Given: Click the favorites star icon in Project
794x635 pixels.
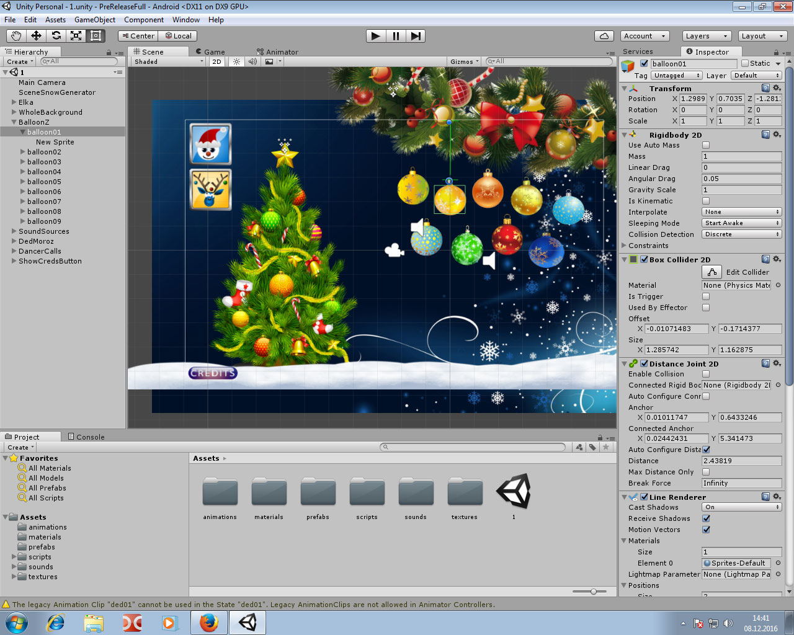Looking at the screenshot, I should pos(606,447).
